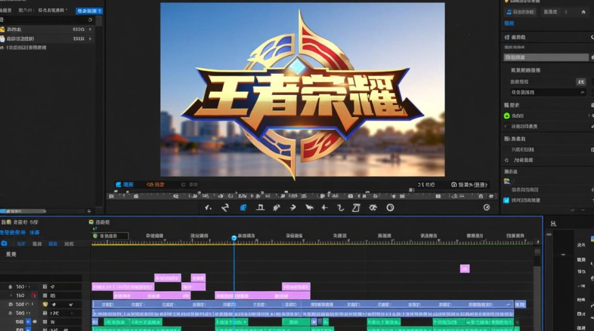Open the blue highlighted tab in the media panel

coord(89,11)
